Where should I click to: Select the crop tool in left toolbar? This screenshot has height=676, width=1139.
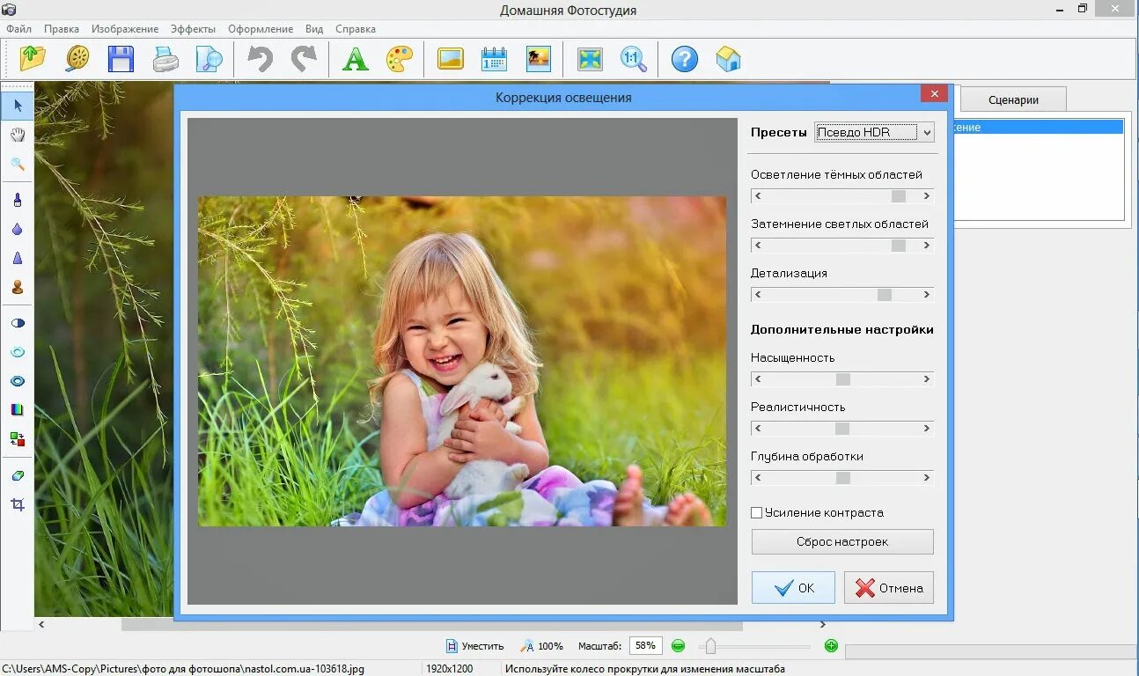coord(18,504)
